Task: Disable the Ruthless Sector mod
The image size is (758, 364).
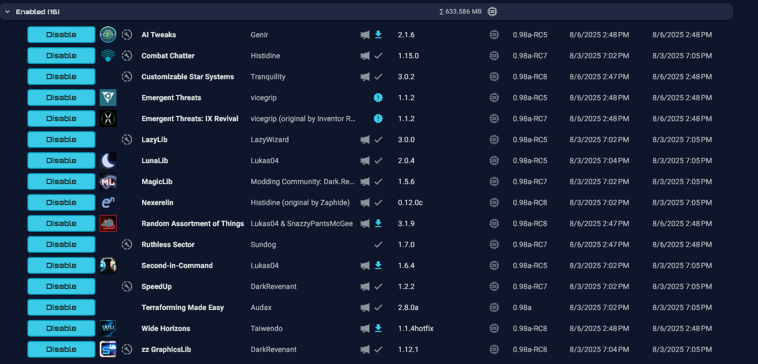Action: (x=61, y=244)
